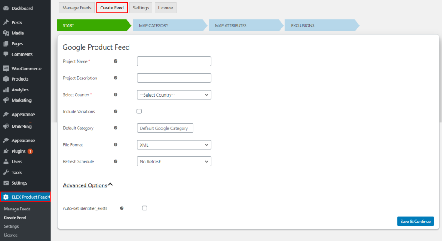Click the Tools wrench icon
442x241 pixels.
click(x=6, y=172)
